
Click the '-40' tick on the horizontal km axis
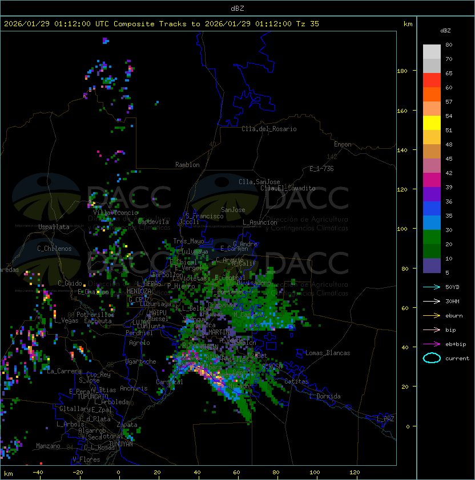pos(38,473)
